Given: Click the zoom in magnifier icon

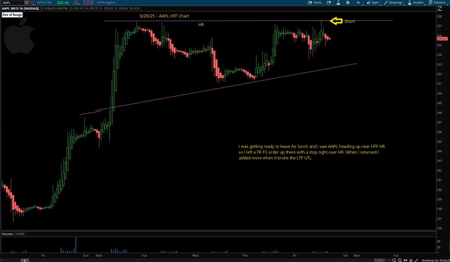Looking at the screenshot, I should click(400, 260).
